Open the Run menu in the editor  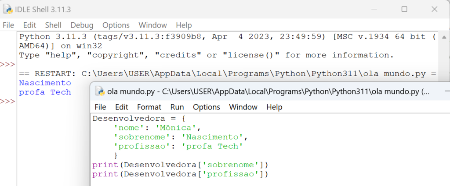177,107
